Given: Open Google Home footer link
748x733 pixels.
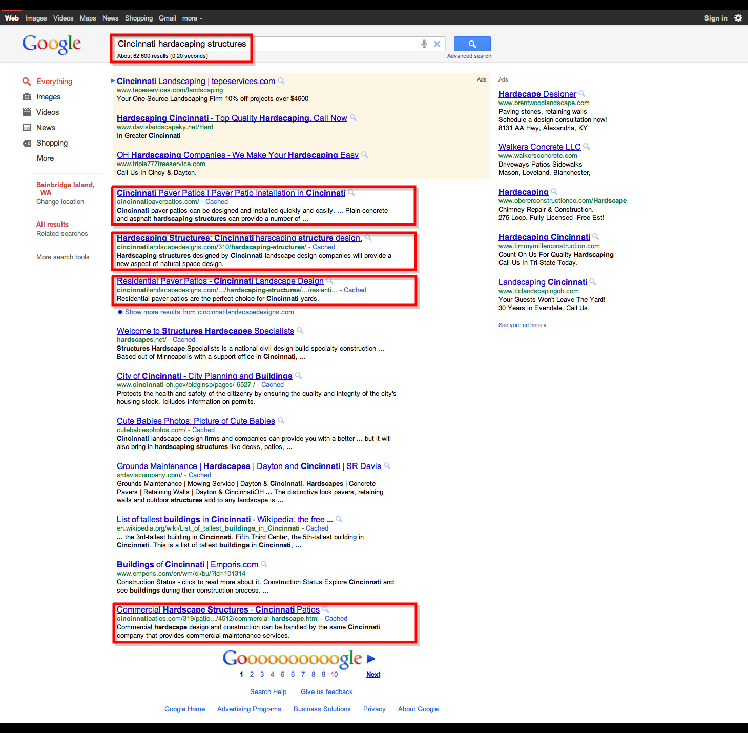Looking at the screenshot, I should 184,709.
